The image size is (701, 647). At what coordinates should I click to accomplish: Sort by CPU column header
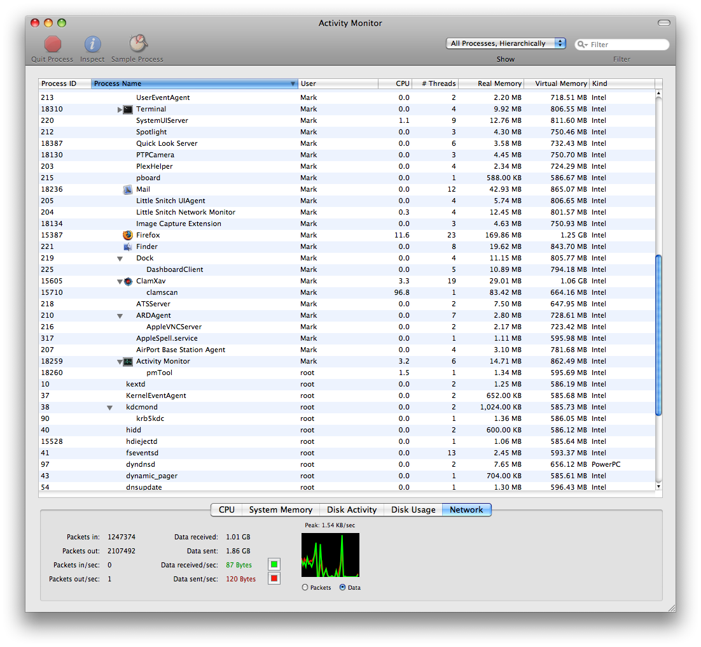(395, 83)
